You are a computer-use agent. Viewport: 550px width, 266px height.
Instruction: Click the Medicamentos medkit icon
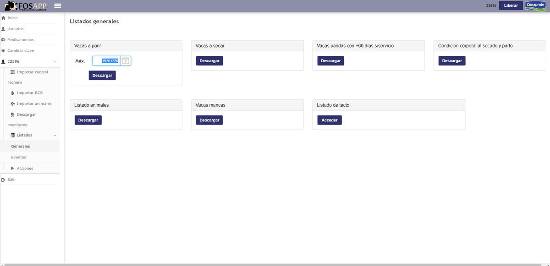coord(4,40)
